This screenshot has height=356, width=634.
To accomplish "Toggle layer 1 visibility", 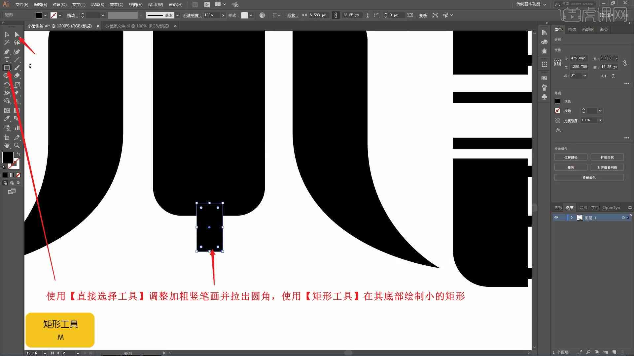I will point(556,218).
